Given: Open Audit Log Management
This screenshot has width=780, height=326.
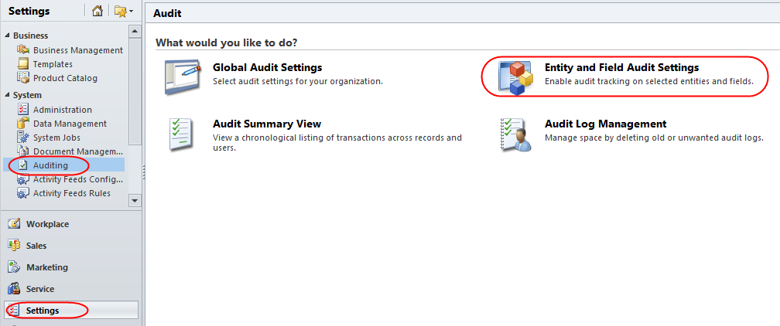Looking at the screenshot, I should tap(605, 124).
